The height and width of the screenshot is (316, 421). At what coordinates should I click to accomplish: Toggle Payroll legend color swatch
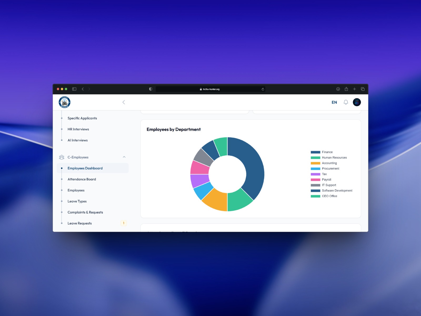pos(315,180)
